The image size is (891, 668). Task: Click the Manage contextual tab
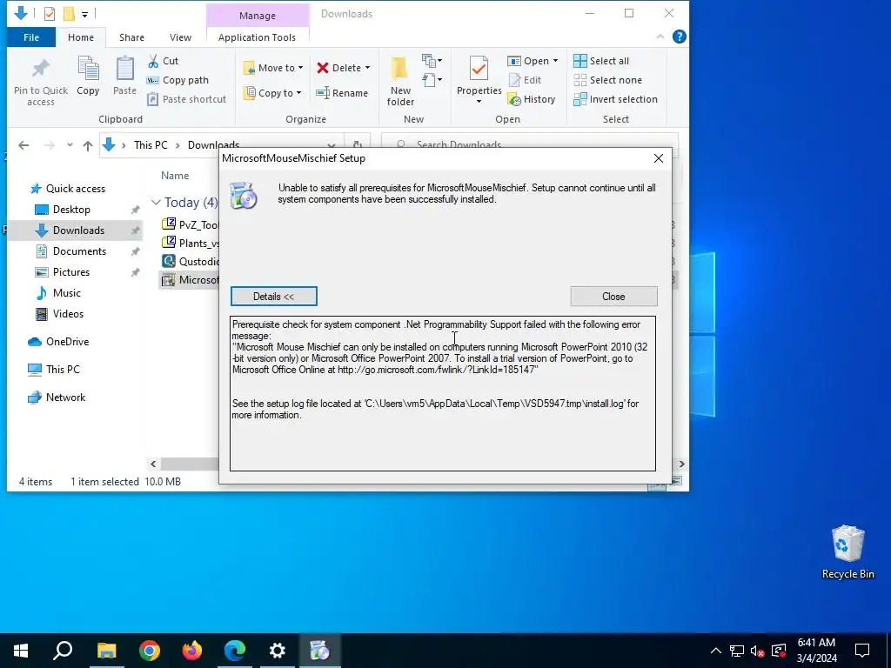[x=257, y=16]
